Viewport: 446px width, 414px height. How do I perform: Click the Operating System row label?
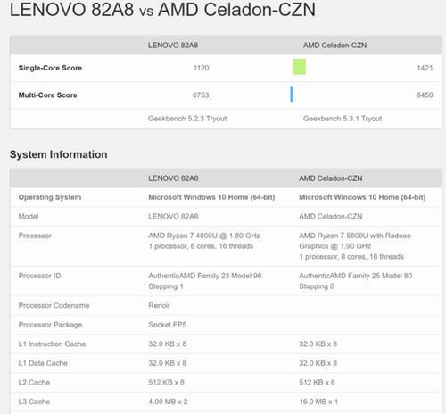coord(50,197)
